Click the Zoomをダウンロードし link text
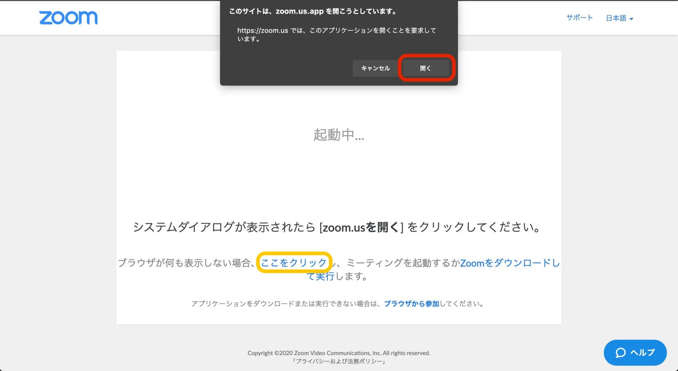 pos(510,263)
